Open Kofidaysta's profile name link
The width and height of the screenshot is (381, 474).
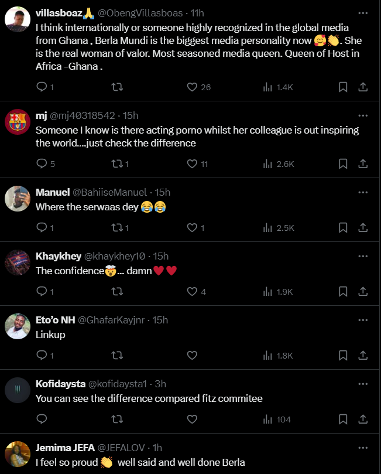point(60,384)
